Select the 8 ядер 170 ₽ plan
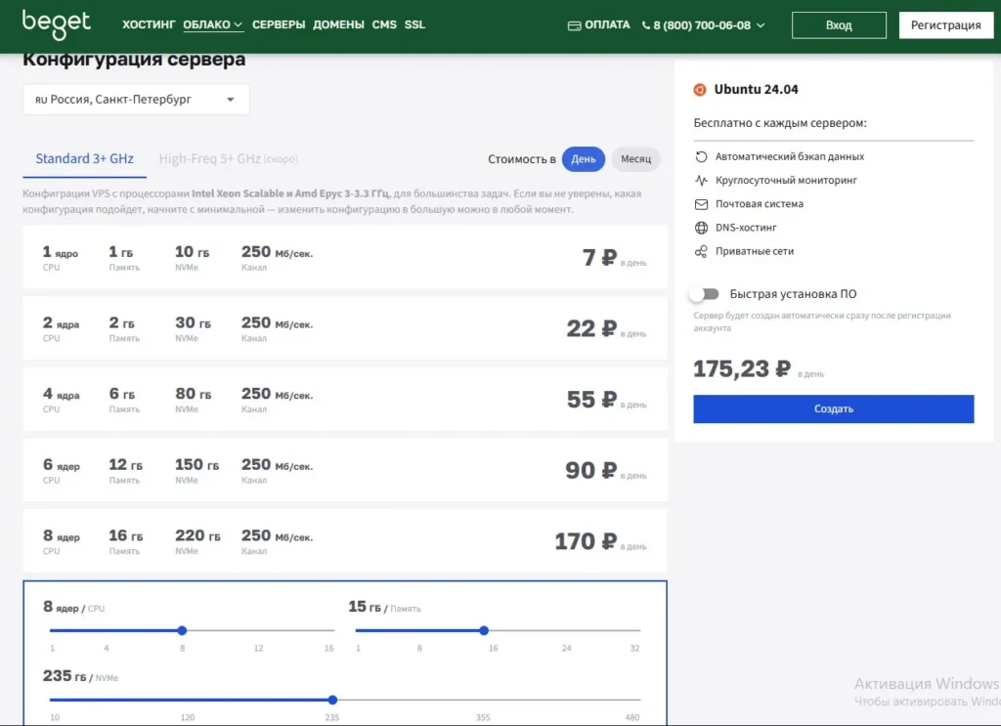The image size is (1001, 726). [x=345, y=541]
